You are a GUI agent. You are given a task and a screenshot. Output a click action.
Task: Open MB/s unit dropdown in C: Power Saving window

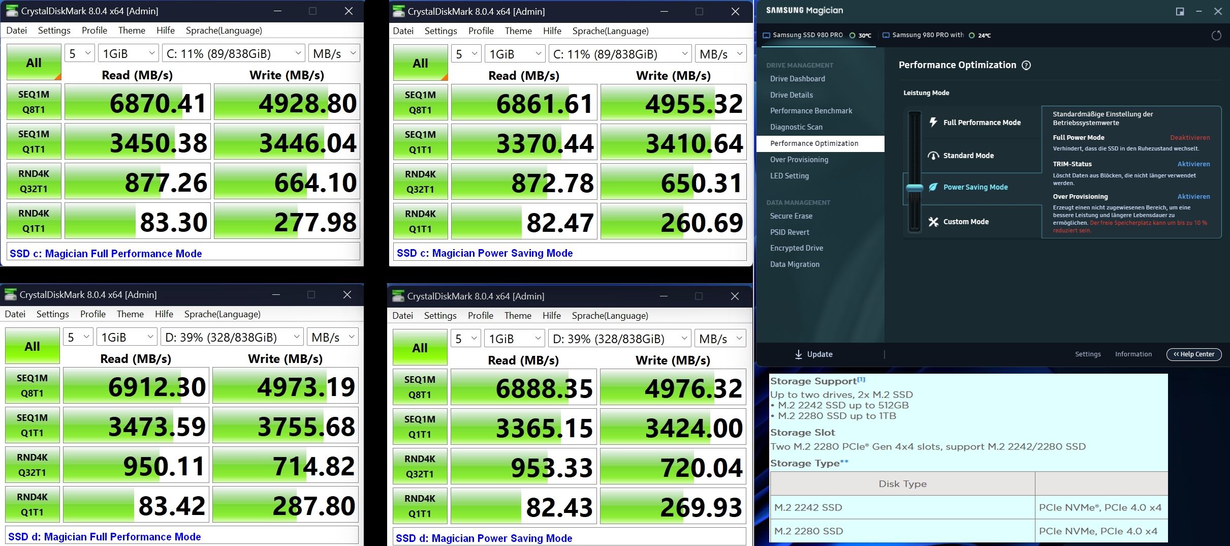pos(720,54)
